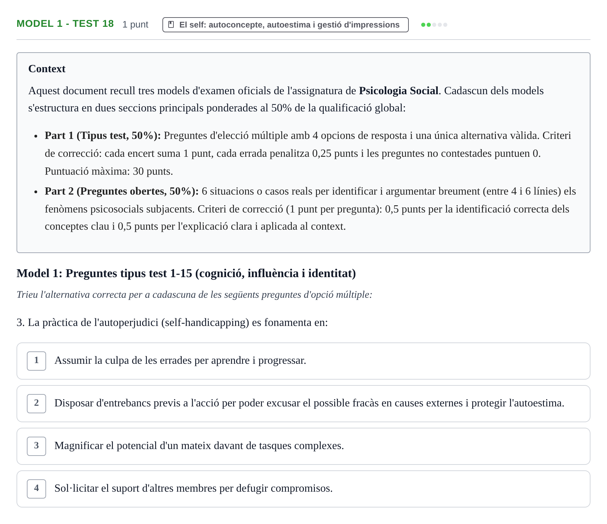Click 'Model 1: Preguntes tipus test 1-15' heading
The image size is (607, 524).
coord(186,273)
